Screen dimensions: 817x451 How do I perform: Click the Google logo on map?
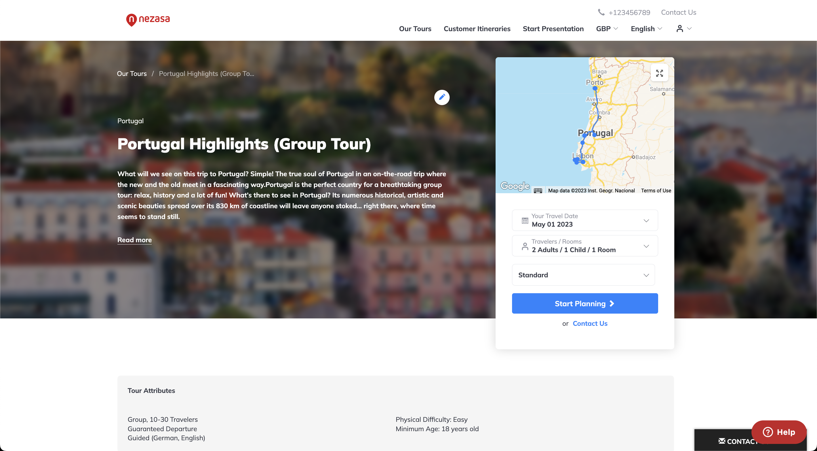point(515,186)
